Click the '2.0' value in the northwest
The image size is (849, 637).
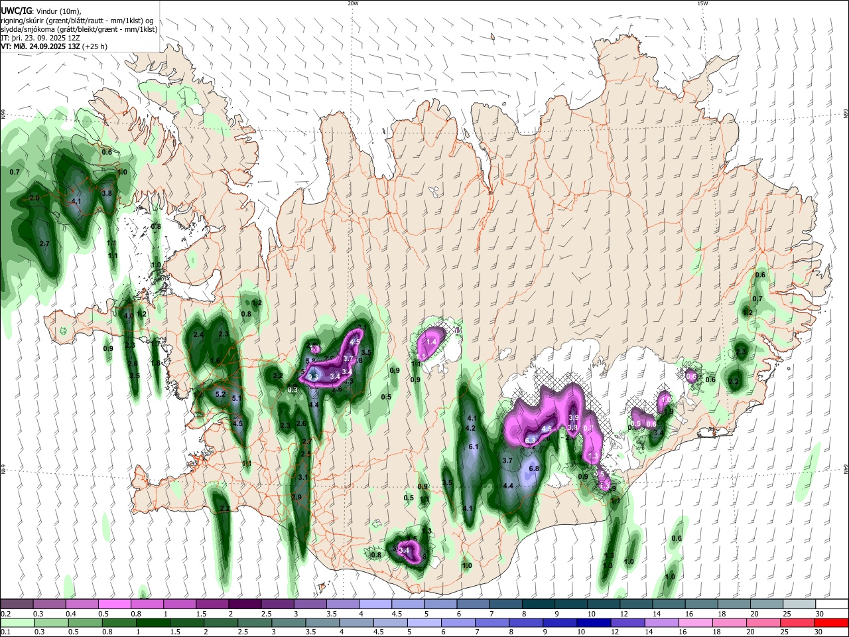(x=35, y=198)
